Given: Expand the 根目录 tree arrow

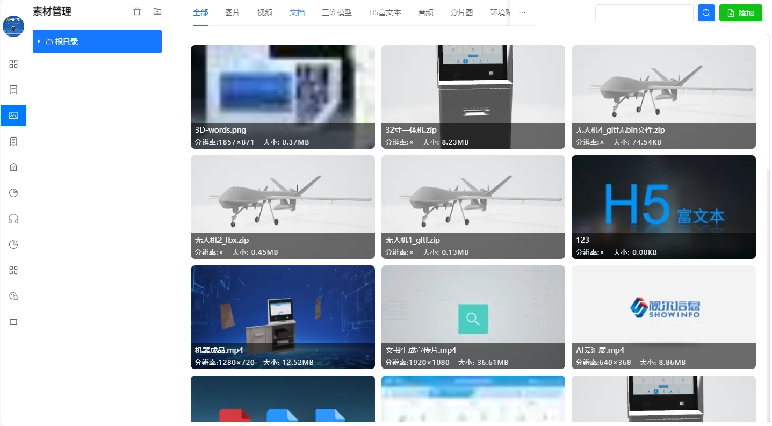Looking at the screenshot, I should pos(39,41).
